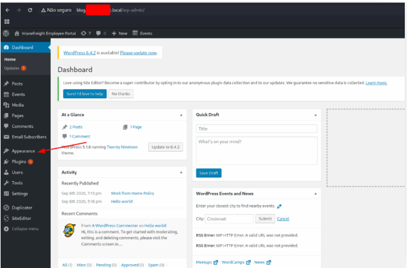The height and width of the screenshot is (268, 408).
Task: Open the Media library sidebar icon
Action: pos(6,105)
